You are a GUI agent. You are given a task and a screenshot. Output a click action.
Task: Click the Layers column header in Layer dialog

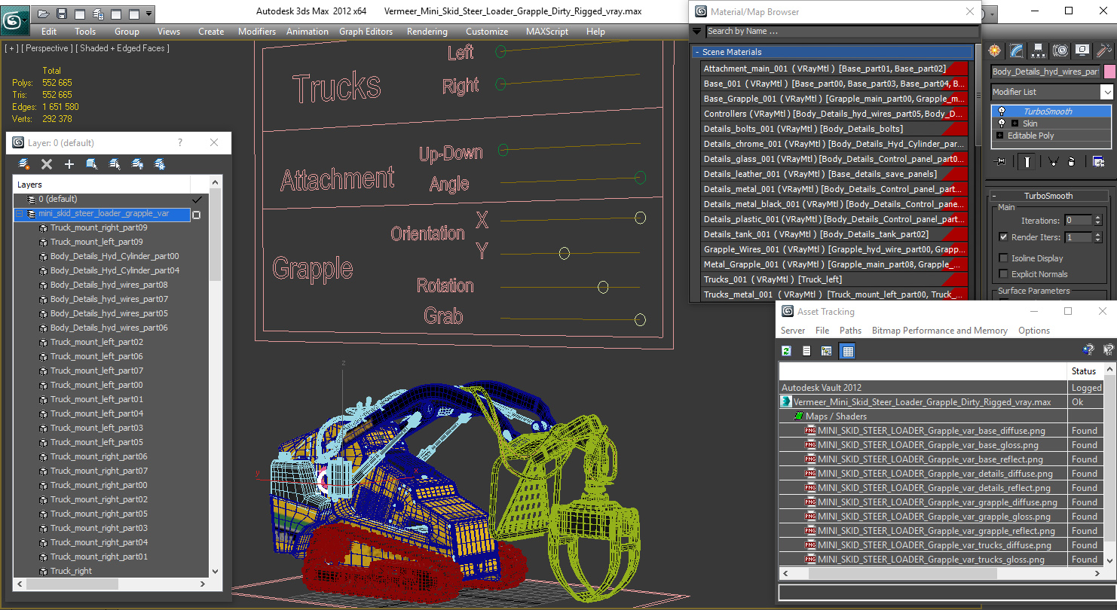pos(102,185)
